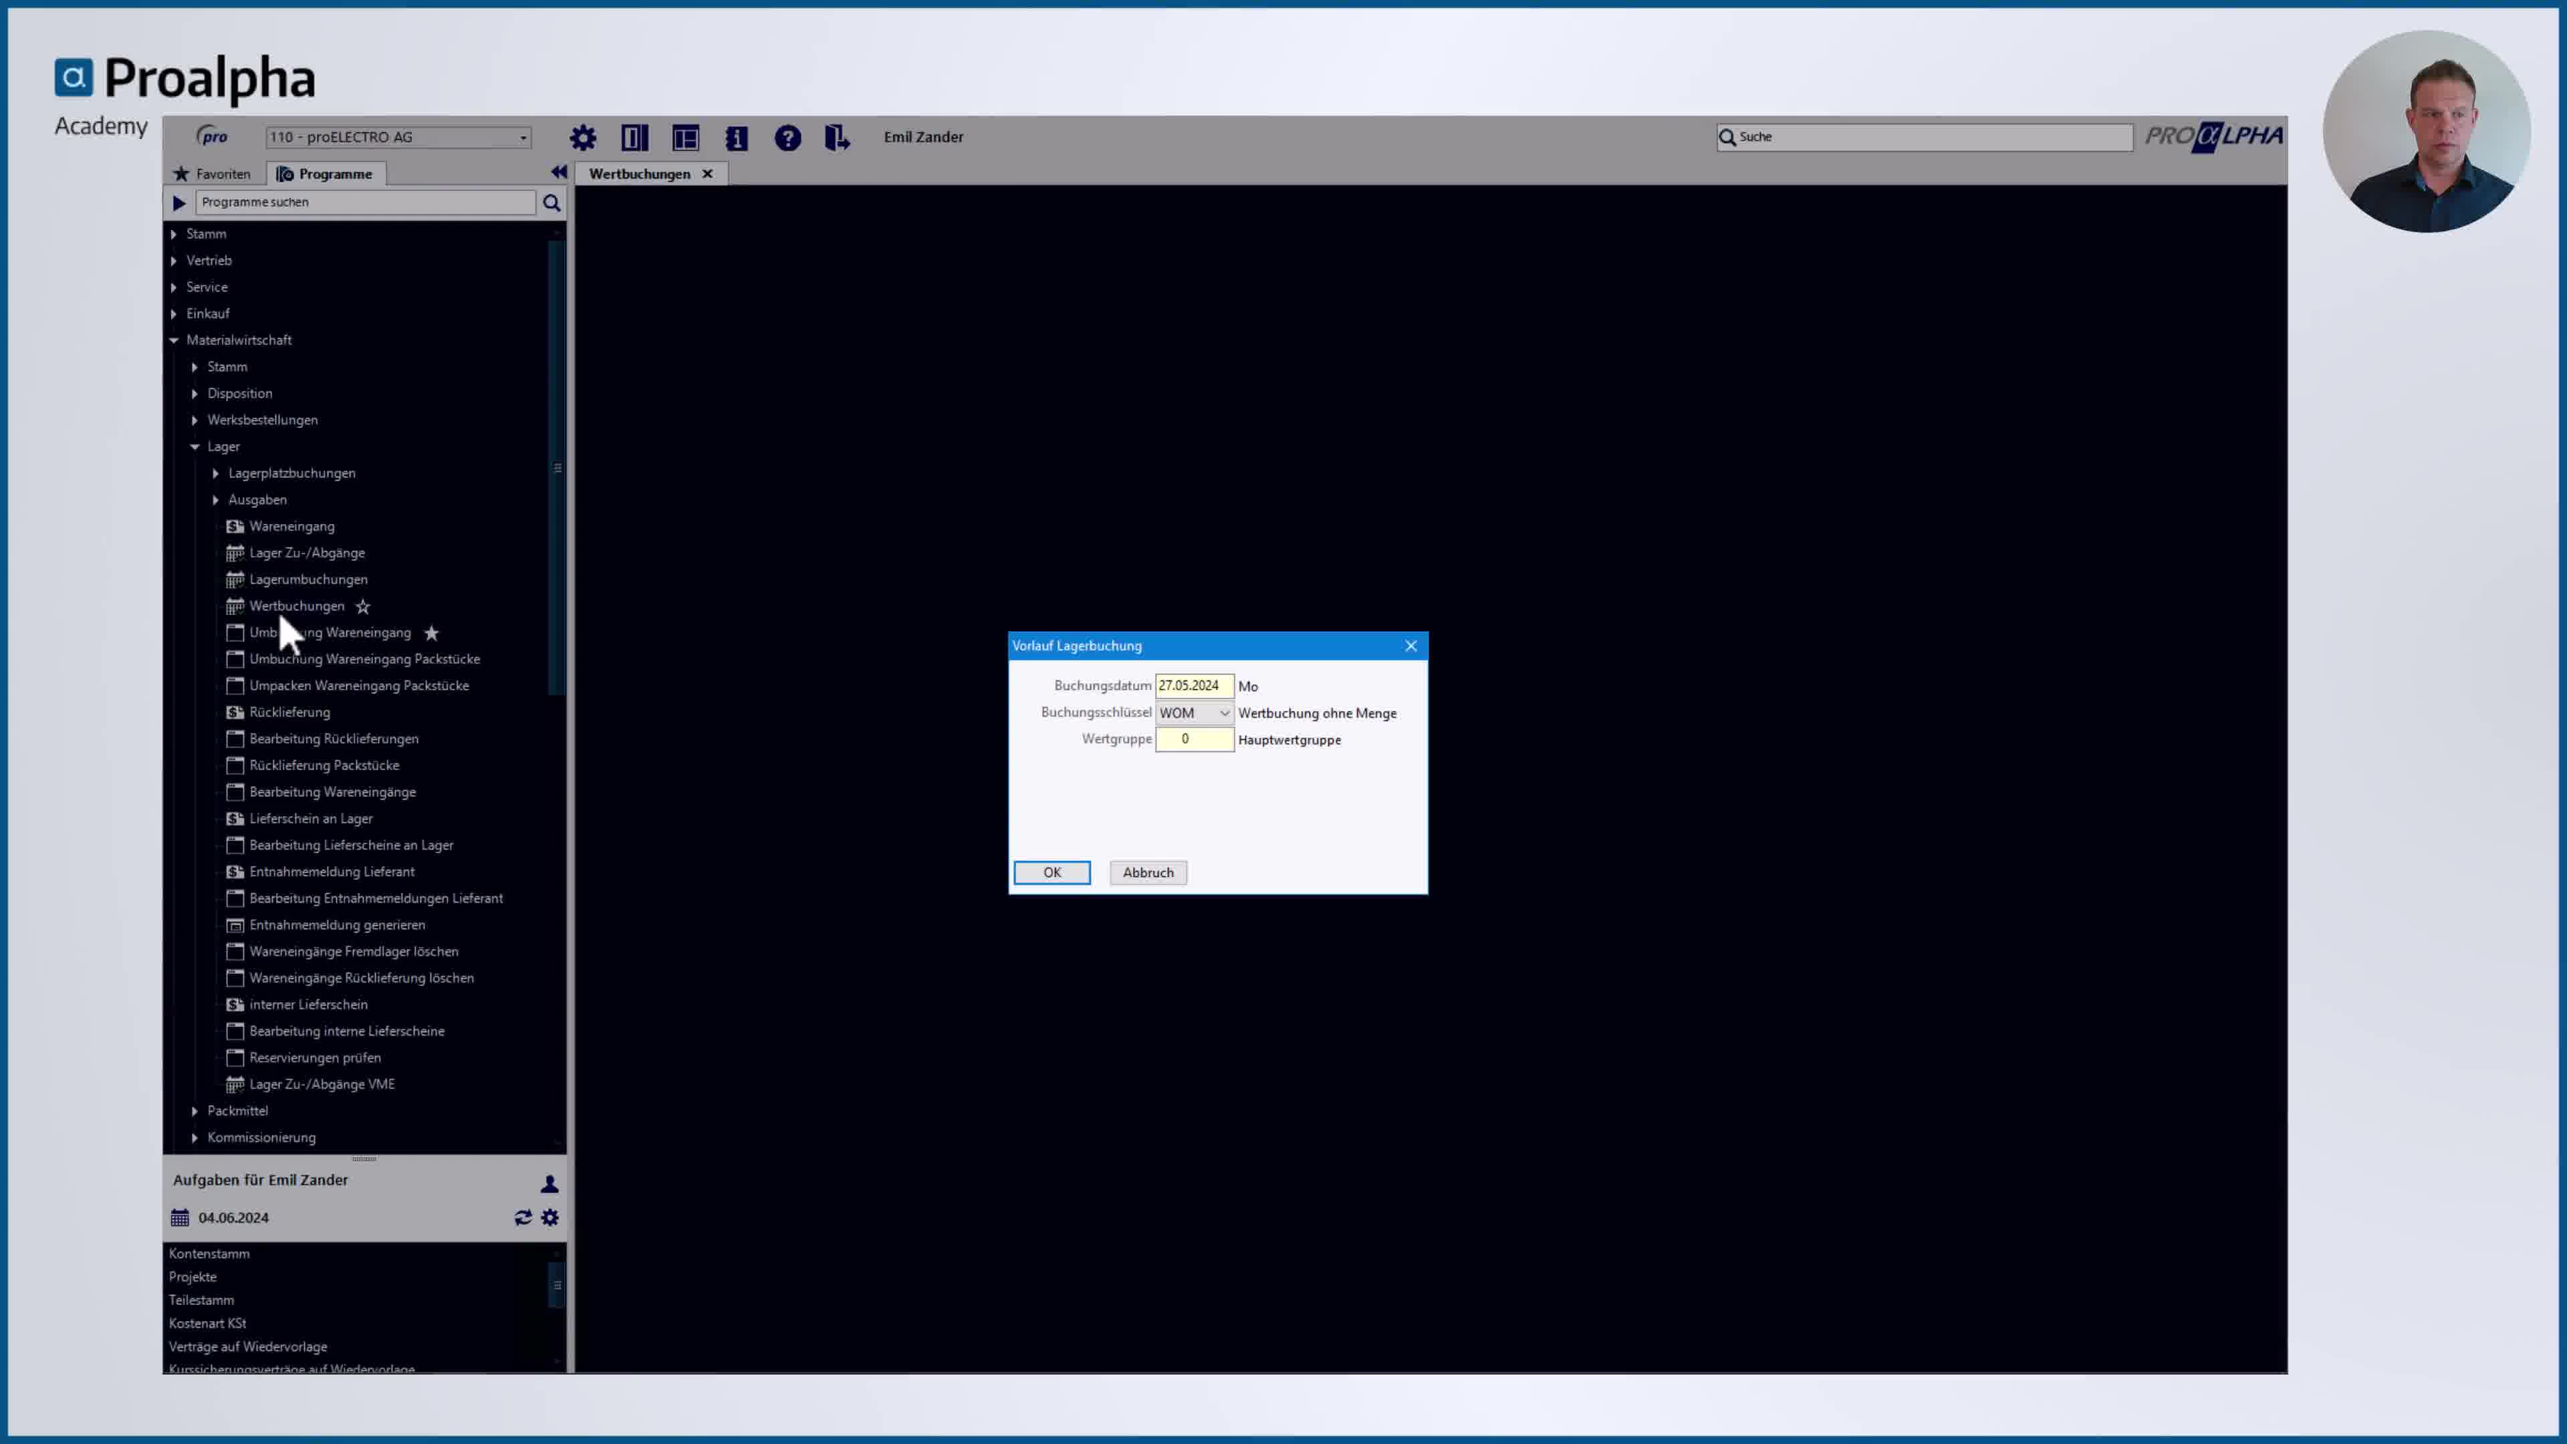Expand the Kommissionierung tree node
The width and height of the screenshot is (2567, 1444).
195,1137
